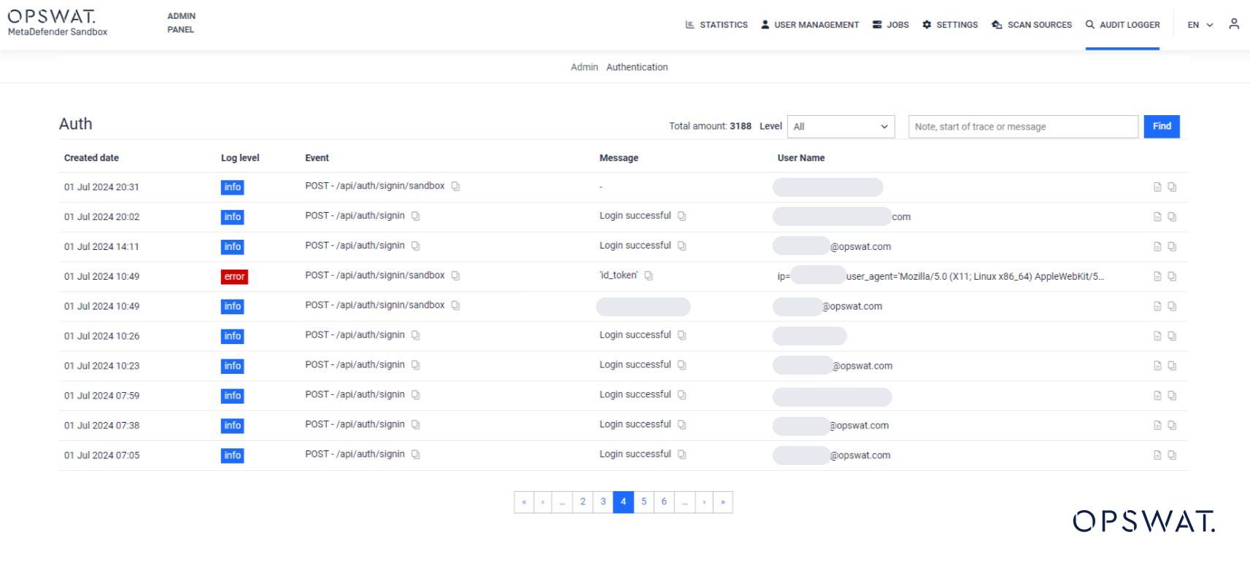1250x567 pixels.
Task: Go to page 5
Action: coord(644,502)
